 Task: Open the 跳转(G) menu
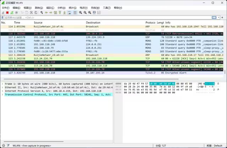tap(39, 8)
